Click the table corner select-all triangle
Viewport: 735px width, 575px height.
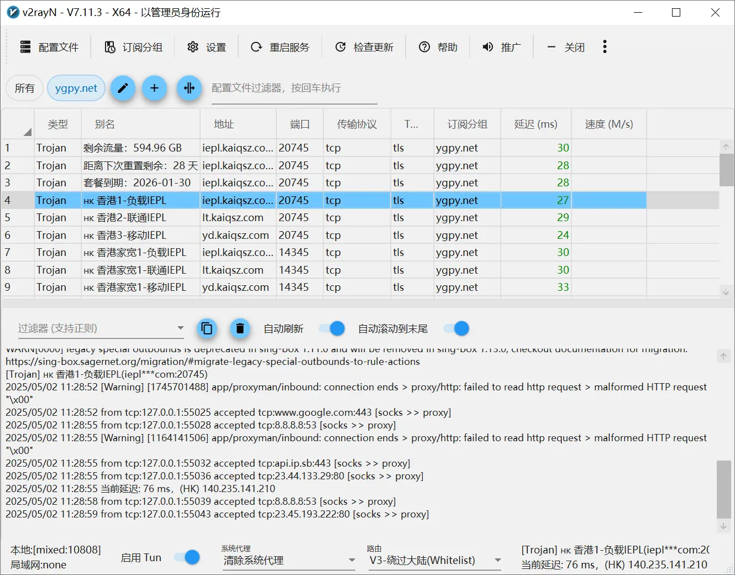point(27,132)
